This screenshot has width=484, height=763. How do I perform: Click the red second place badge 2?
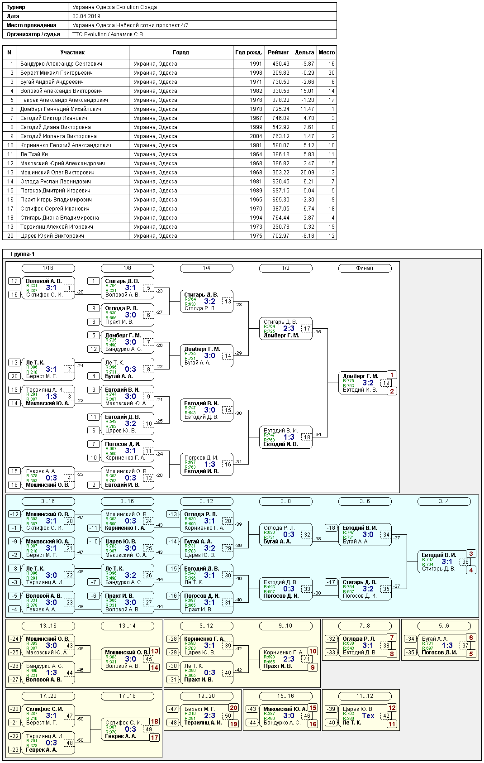[x=392, y=391]
